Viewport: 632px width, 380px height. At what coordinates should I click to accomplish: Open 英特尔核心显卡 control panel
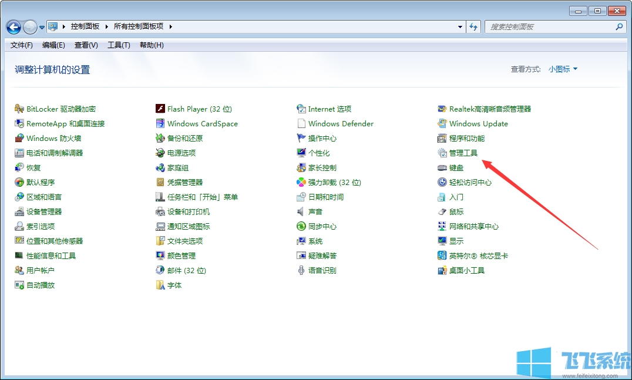coord(479,255)
